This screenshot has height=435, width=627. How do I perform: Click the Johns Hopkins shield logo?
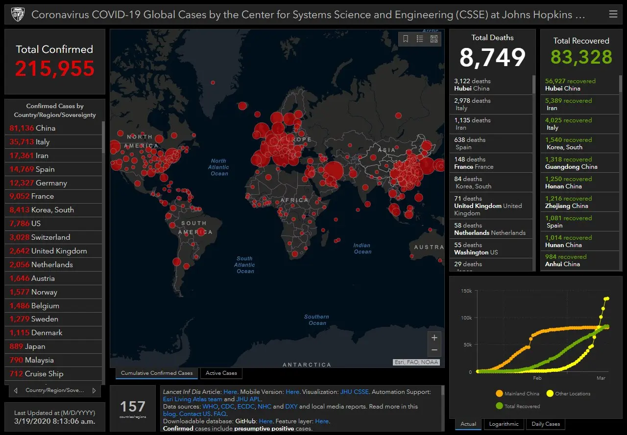[x=18, y=14]
